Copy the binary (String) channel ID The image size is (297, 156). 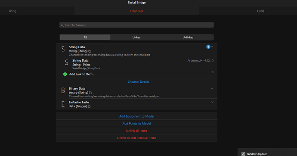[90, 93]
